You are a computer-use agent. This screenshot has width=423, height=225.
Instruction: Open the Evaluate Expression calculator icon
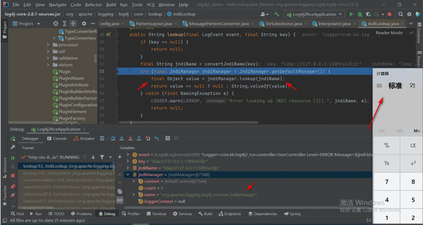coord(168,138)
